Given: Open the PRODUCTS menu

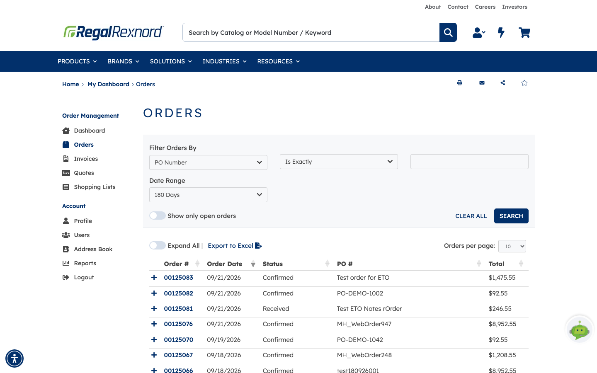Looking at the screenshot, I should [77, 61].
